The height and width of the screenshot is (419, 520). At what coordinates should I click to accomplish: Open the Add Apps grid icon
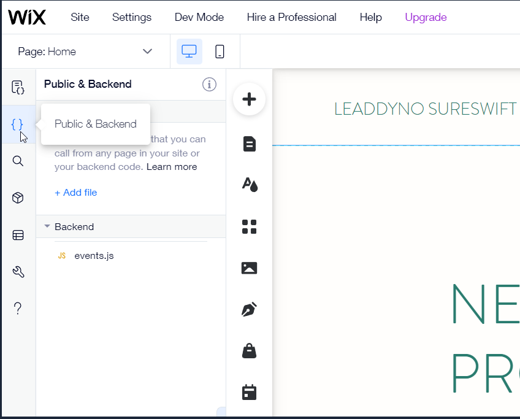[249, 226]
